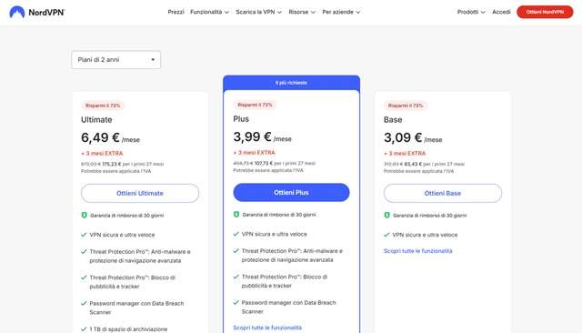Click the 107,73 € total price text
The height and width of the screenshot is (333, 582).
pyautogui.click(x=263, y=163)
